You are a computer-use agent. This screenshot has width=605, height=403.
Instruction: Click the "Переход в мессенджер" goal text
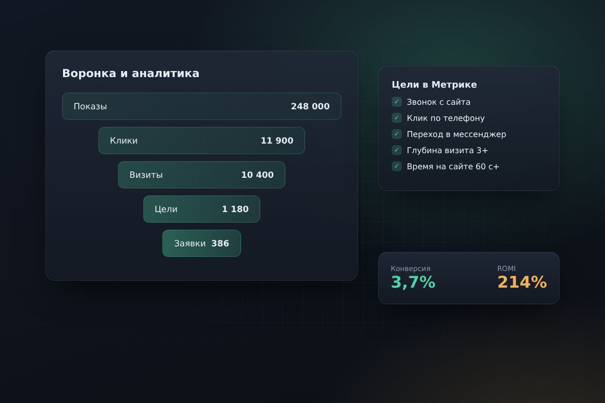coord(456,134)
